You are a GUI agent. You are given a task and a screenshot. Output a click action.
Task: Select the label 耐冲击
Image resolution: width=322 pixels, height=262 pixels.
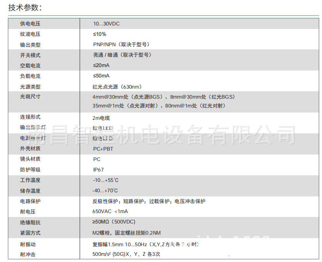pyautogui.click(x=28, y=255)
